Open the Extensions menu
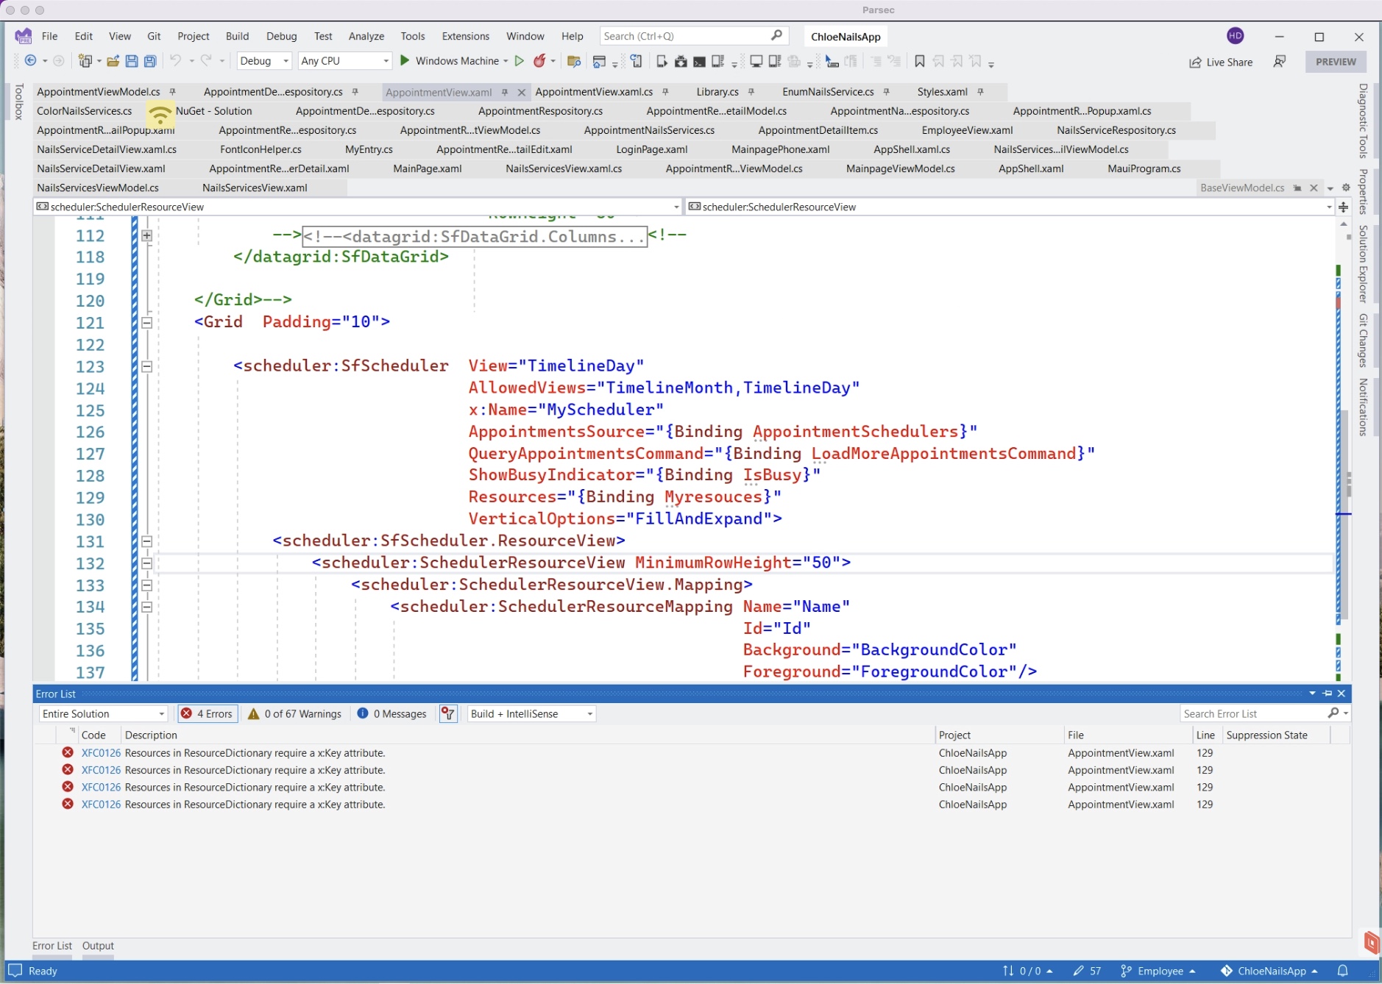 point(465,36)
